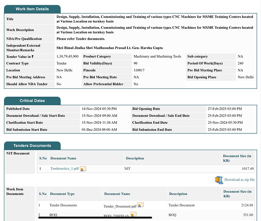Click the Should Allow NDA Tender value No
This screenshot has width=261, height=221.
[58, 84]
